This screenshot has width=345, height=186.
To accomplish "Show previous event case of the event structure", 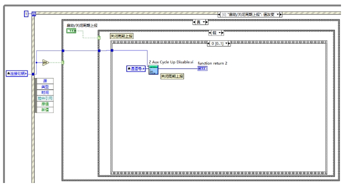I will pos(219,14).
